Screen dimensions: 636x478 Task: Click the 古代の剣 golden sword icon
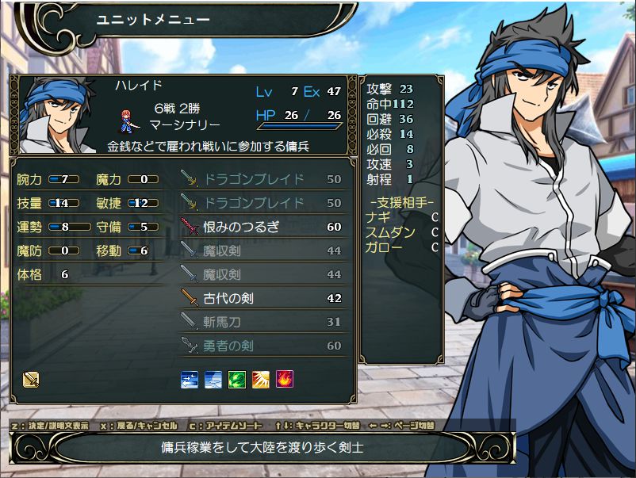(x=189, y=298)
